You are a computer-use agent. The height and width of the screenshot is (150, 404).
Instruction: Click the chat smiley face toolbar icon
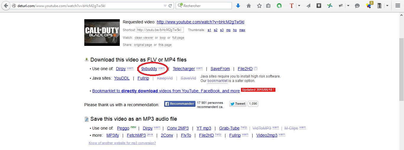[357, 6]
